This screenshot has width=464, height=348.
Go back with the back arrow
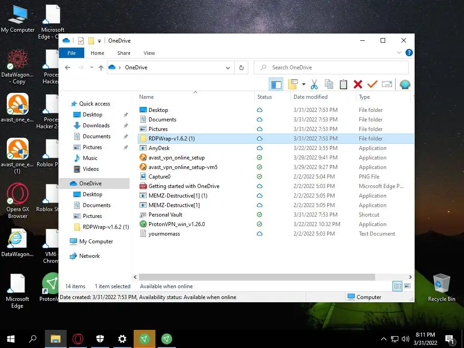pos(68,68)
